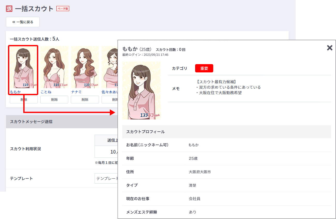This screenshot has height=219, width=336.
Task: Click the 佐々木あい candidate portrait
Action: (110, 67)
